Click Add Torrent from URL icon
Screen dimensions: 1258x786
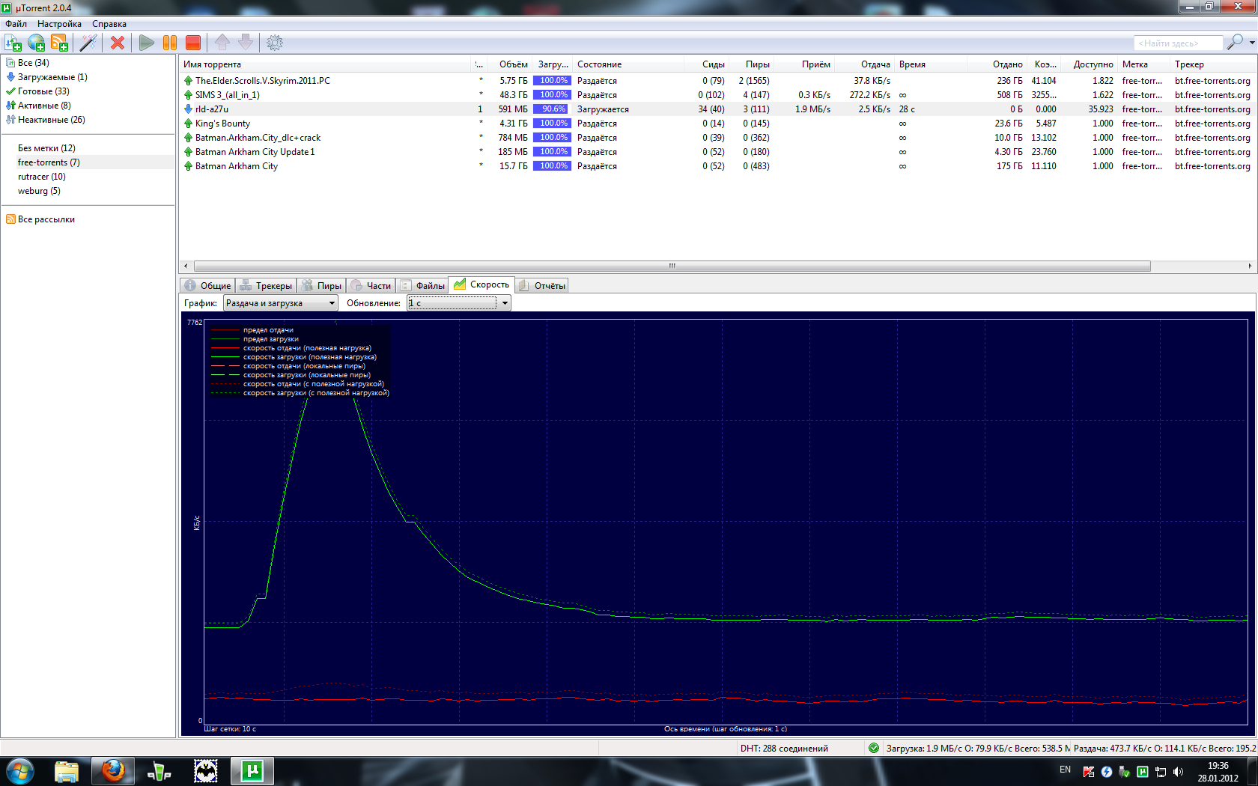tap(36, 43)
